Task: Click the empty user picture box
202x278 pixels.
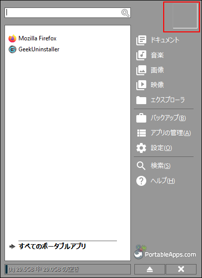Action: 185,16
